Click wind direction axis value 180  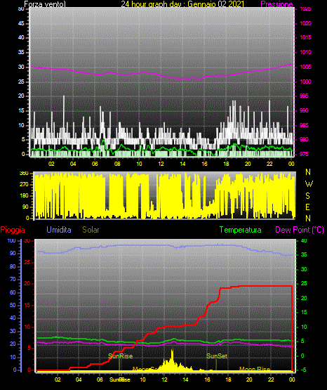[x=24, y=196]
